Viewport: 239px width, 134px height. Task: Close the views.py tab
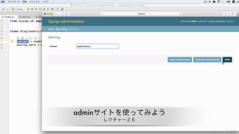click(x=31, y=17)
